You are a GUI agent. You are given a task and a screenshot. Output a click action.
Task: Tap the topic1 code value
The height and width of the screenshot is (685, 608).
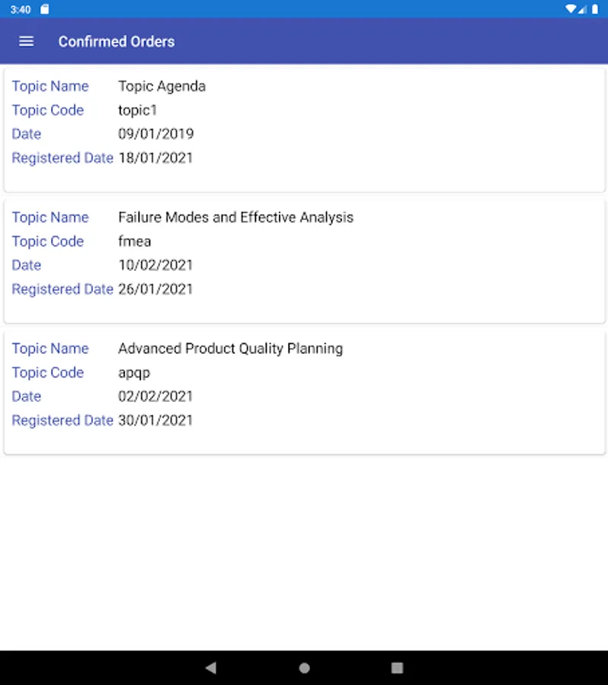(x=137, y=110)
